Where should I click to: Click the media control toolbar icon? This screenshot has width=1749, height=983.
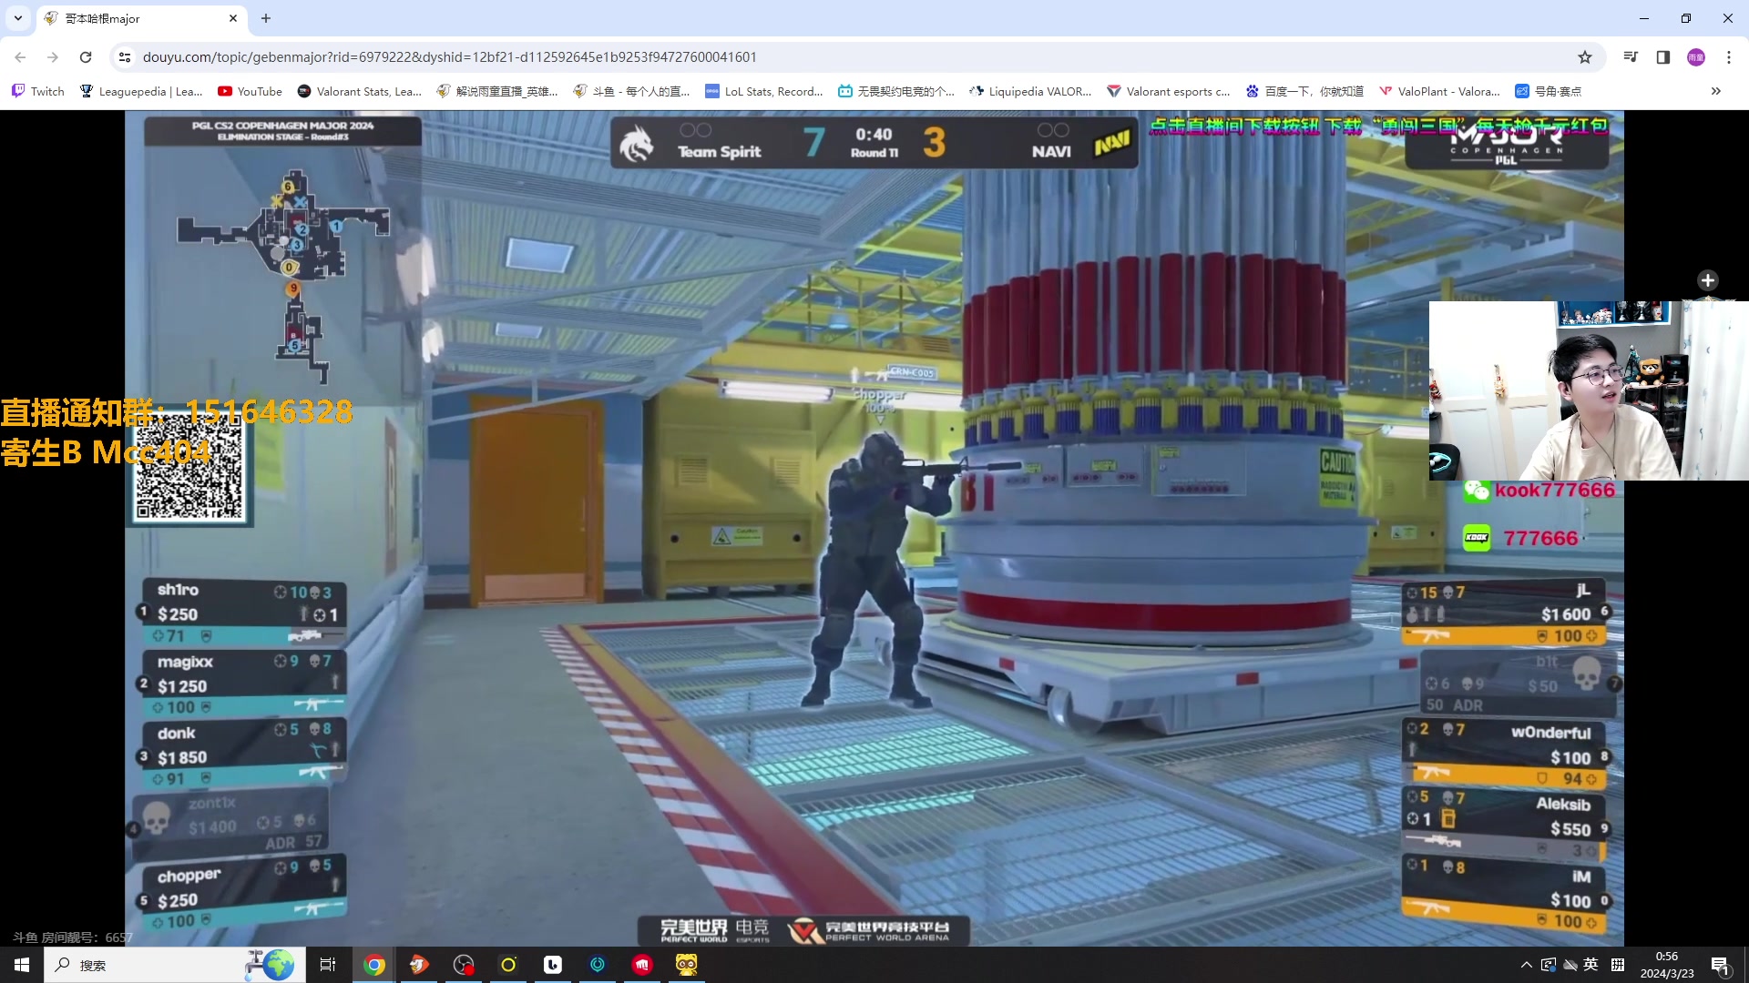[x=1631, y=57]
